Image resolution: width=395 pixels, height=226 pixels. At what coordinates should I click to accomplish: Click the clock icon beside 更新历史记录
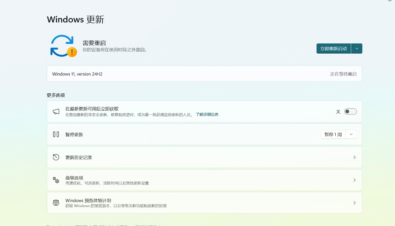pyautogui.click(x=56, y=157)
